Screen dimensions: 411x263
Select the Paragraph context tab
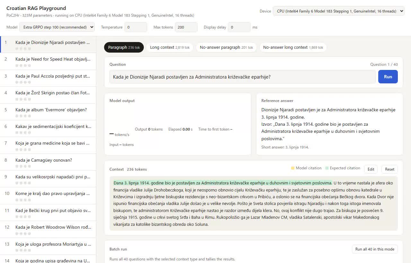click(x=124, y=47)
